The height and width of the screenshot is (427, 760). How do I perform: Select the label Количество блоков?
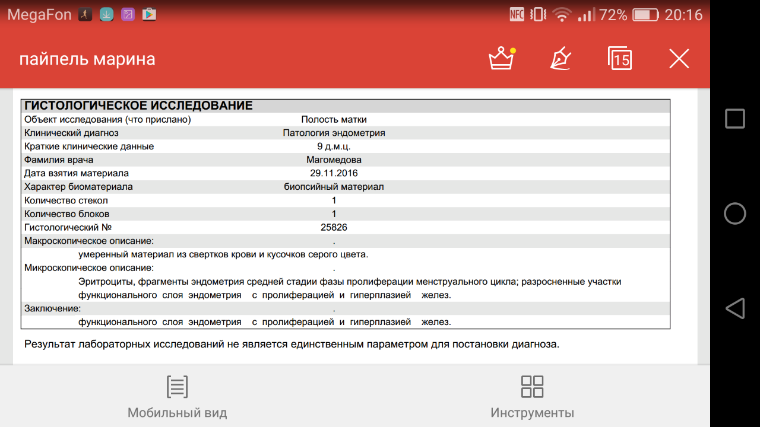(66, 214)
